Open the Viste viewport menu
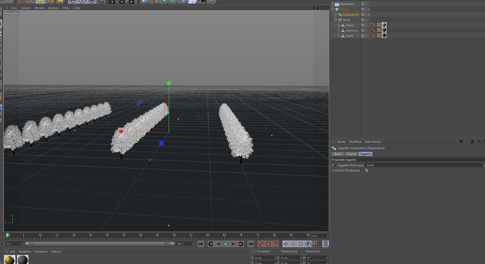Viewport: 485px width, 264px height. [x=14, y=8]
